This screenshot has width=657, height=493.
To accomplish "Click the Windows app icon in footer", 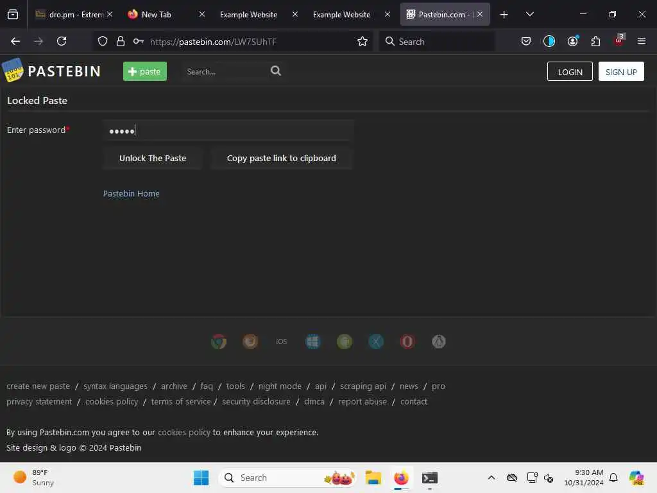I will (x=313, y=342).
